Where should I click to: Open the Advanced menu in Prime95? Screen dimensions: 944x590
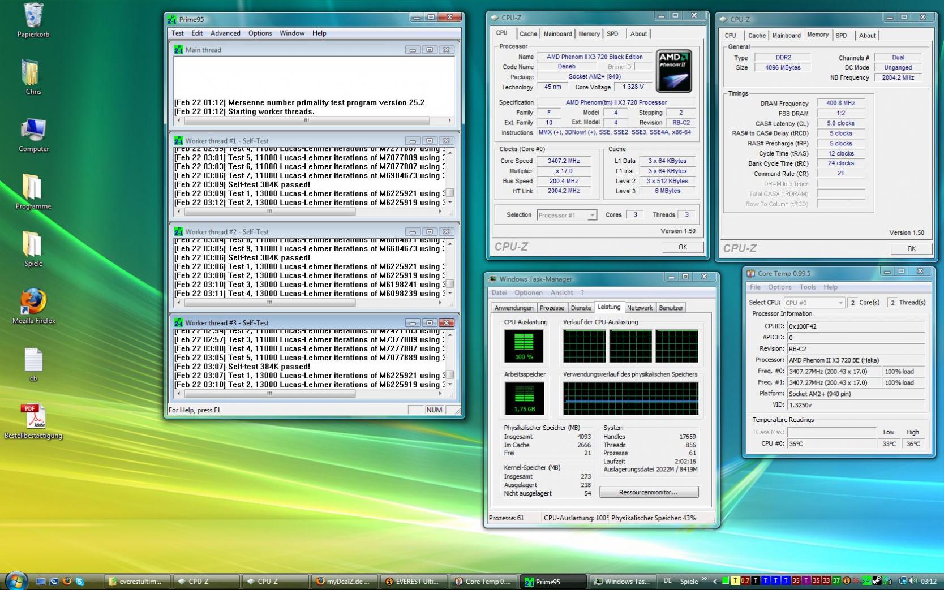click(225, 33)
